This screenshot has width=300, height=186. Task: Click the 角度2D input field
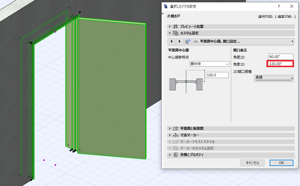pos(281,57)
